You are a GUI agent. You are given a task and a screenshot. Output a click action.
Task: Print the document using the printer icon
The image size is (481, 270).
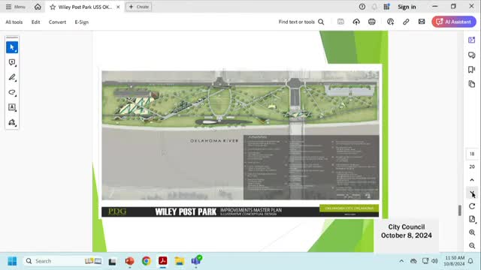tap(372, 22)
